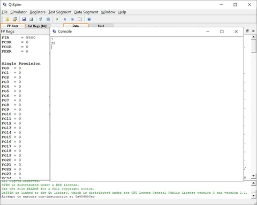This screenshot has height=205, width=257.
Task: Click the 'QtSPIM is linked to the Qt library' log line
Action: point(124,193)
